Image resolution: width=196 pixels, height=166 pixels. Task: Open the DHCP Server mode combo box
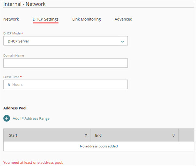tap(65, 41)
